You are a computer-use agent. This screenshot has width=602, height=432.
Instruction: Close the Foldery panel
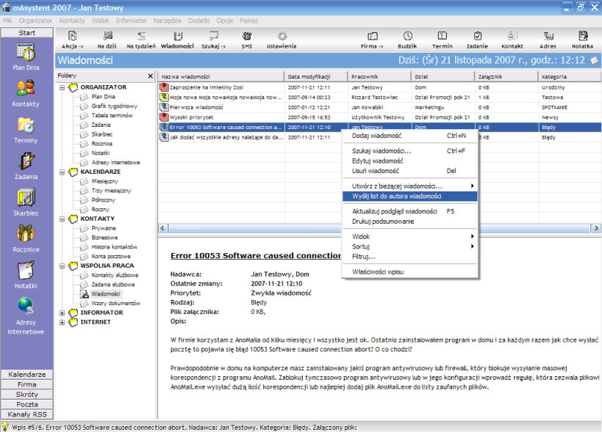[x=151, y=76]
